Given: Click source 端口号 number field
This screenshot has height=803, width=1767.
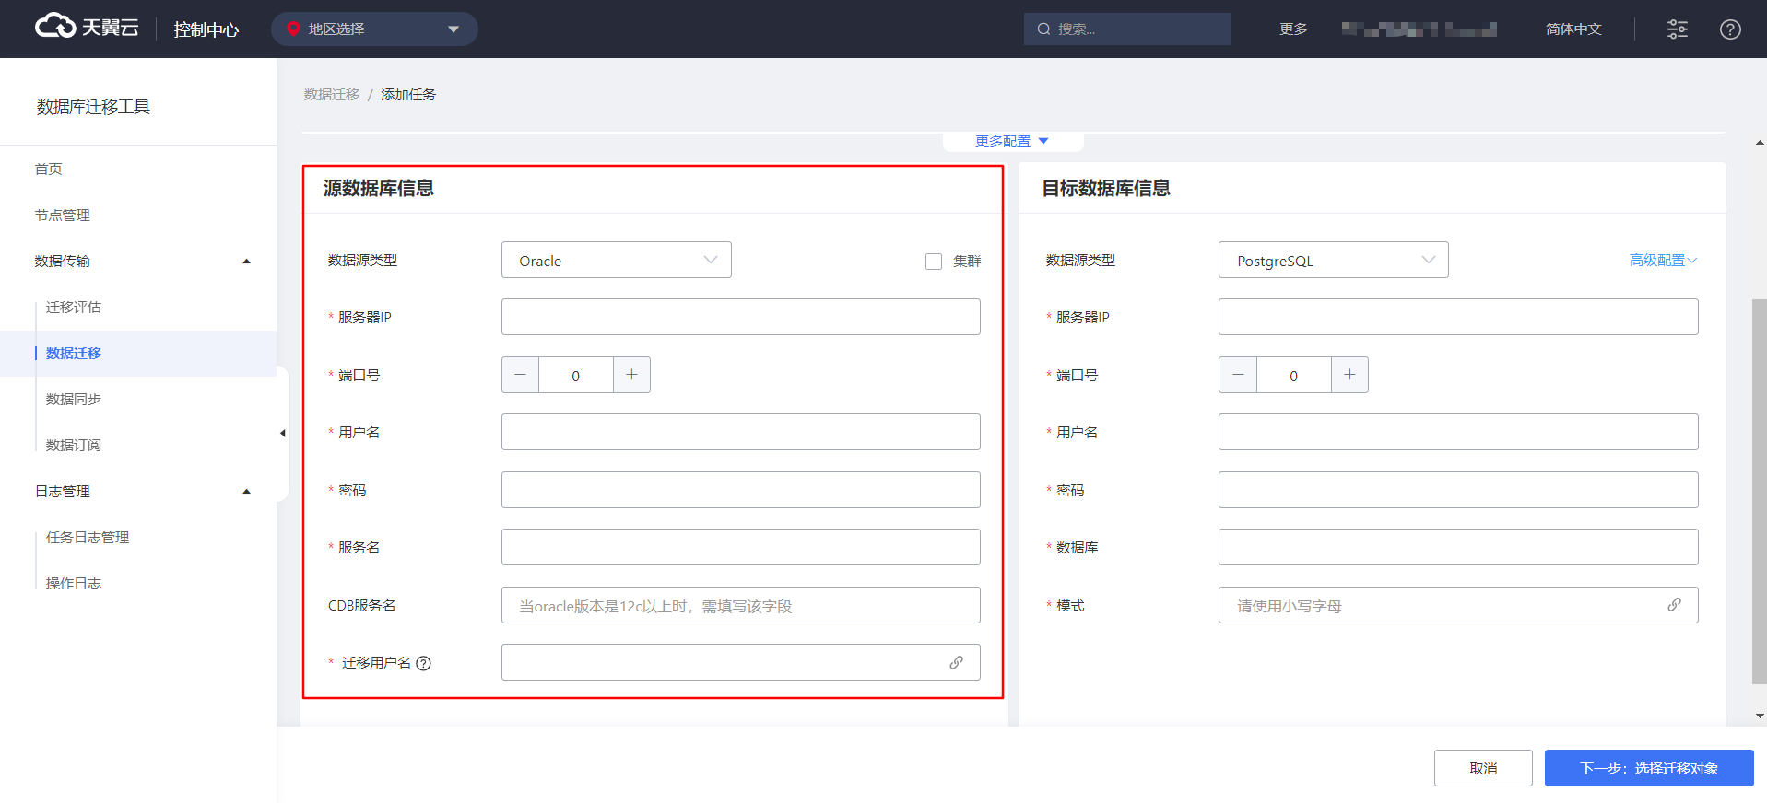Looking at the screenshot, I should tap(576, 375).
